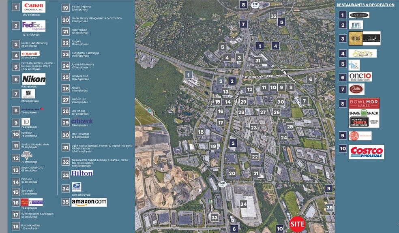Select the Polytech University legend entry
The height and width of the screenshot is (233, 399).
(x=82, y=66)
